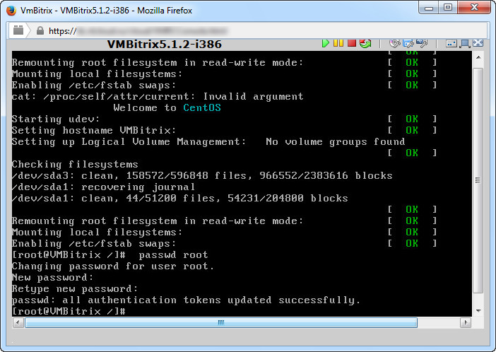Click 'No volume groups found' text

336,141
